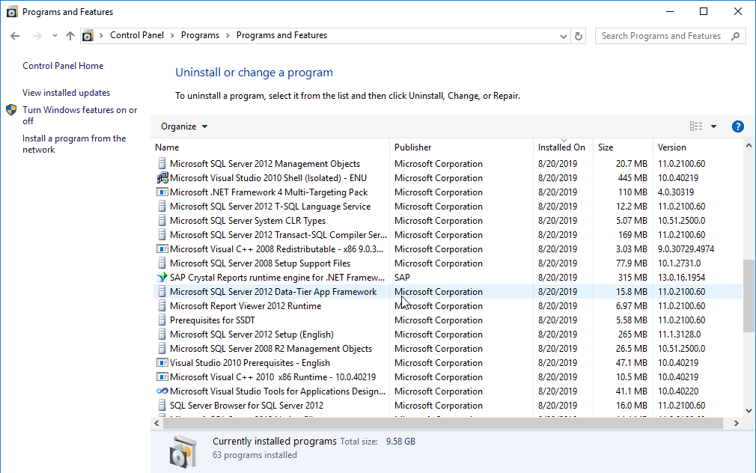
Task: Select Microsoft Report Viewer 2012 Runtime icon
Action: click(x=162, y=306)
